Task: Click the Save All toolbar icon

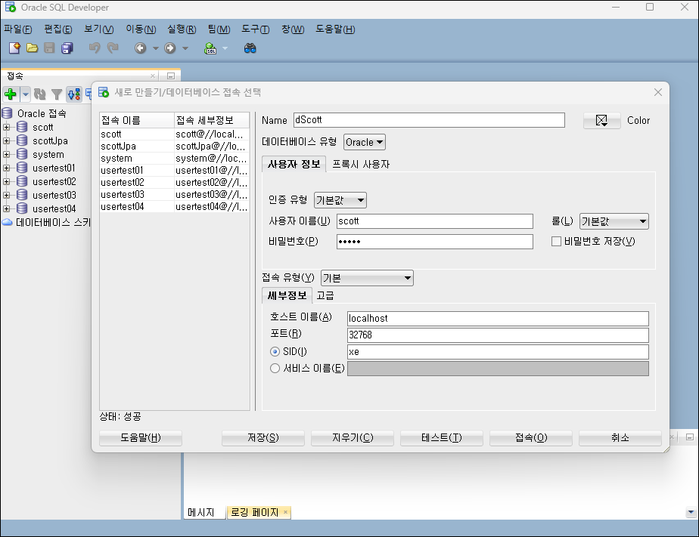Action: [67, 48]
